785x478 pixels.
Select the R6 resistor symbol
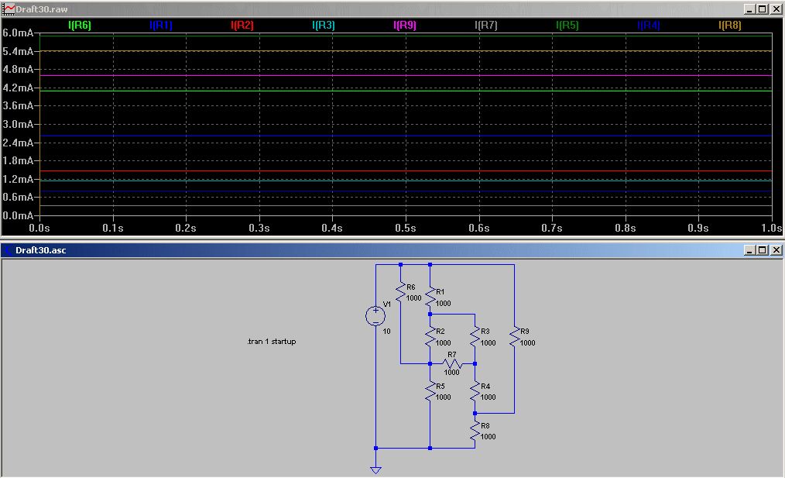coord(401,292)
